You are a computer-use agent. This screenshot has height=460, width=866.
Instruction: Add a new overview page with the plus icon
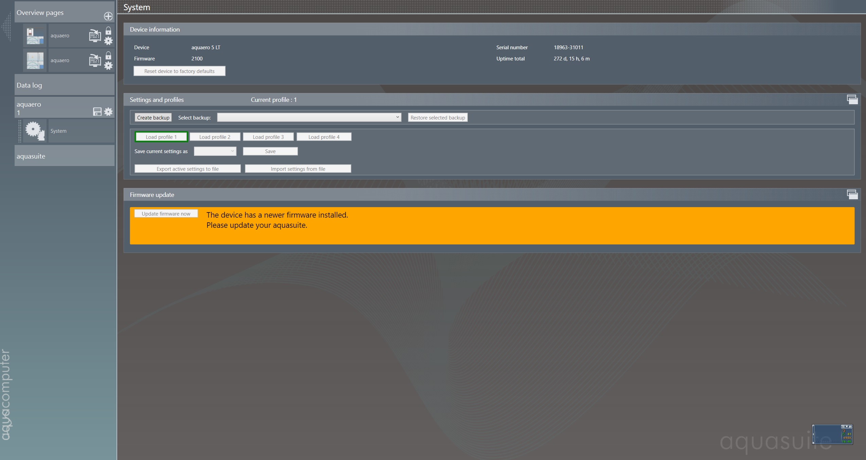pos(108,16)
